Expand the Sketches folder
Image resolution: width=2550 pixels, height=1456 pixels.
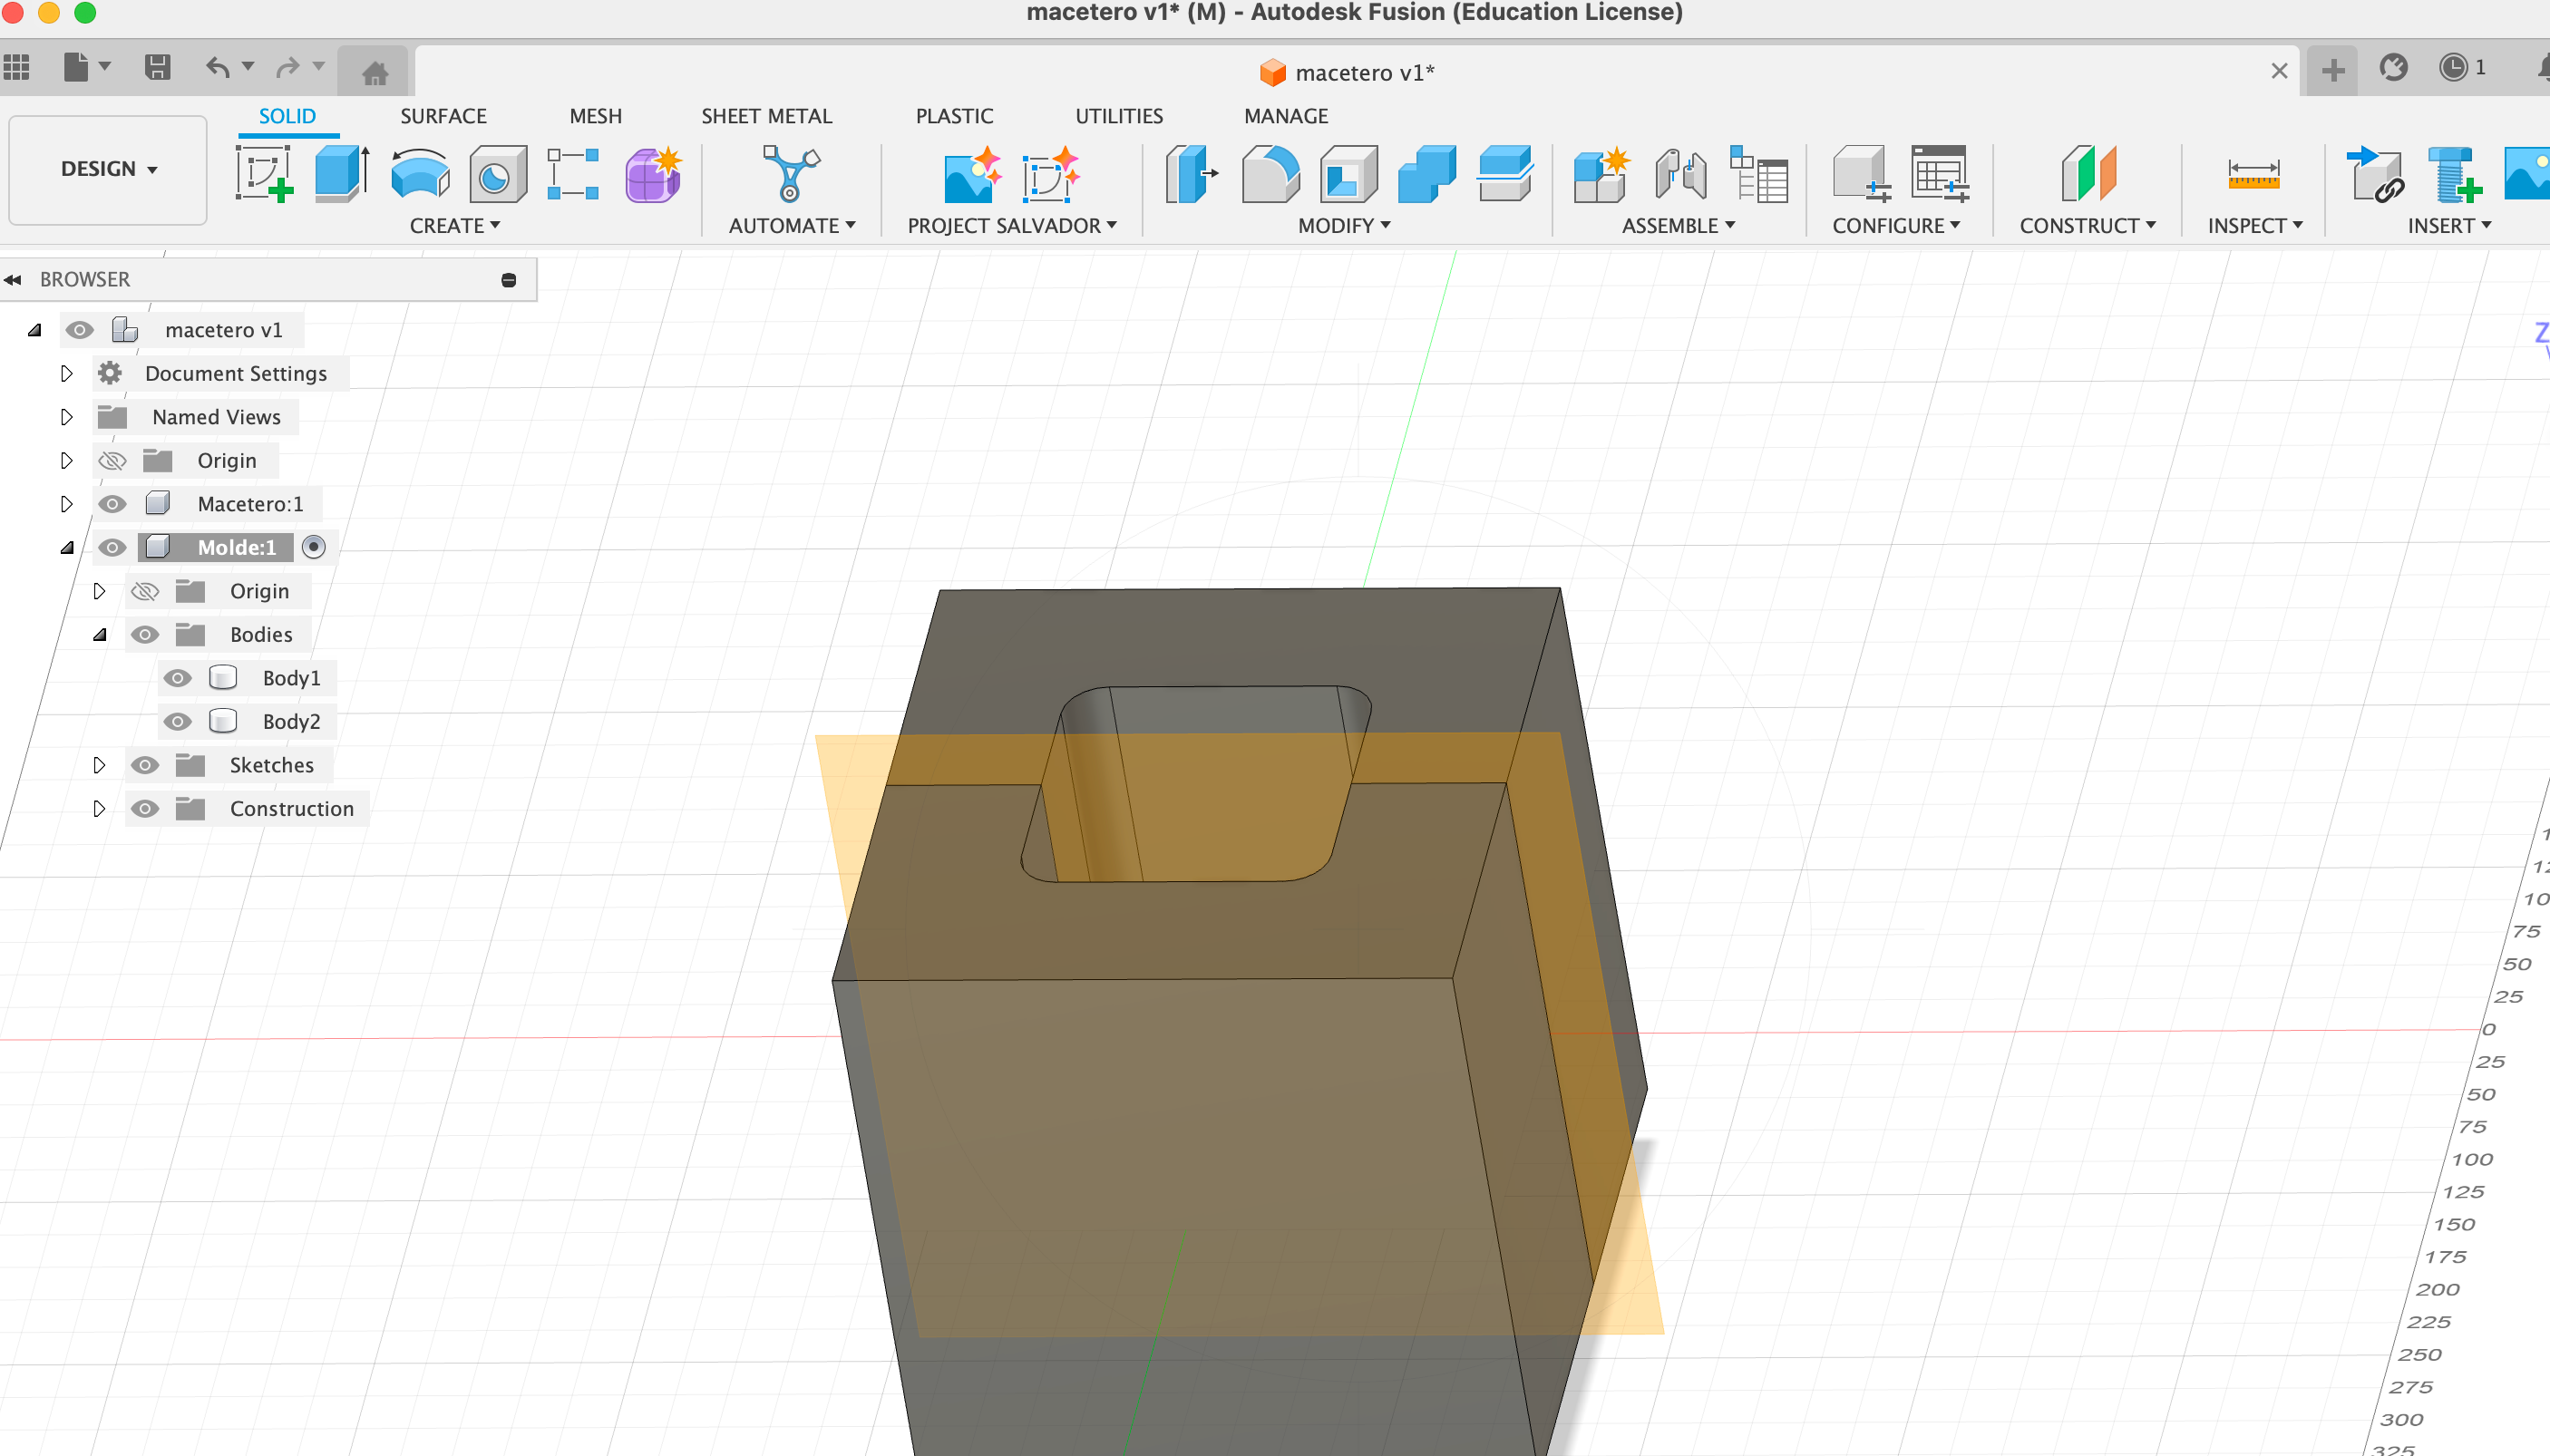(x=99, y=765)
